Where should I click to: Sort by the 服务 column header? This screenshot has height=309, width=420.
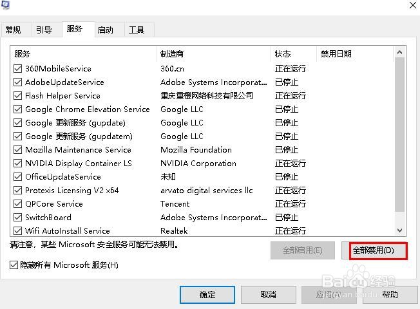pyautogui.click(x=83, y=54)
